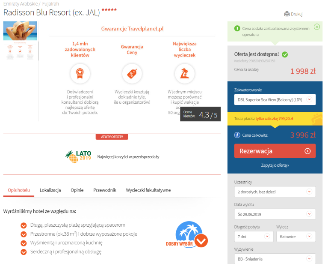Click the checkmark icon beside Przestronne pokoje

(x=24, y=234)
